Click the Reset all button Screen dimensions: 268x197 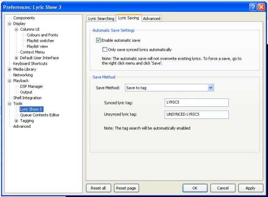pos(99,188)
